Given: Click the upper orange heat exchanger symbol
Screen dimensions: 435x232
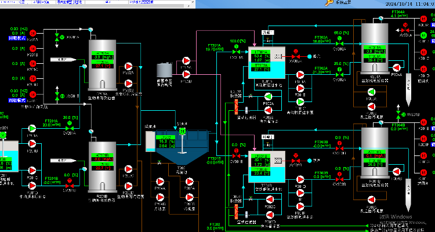Looking at the screenshot, I should point(236,107).
